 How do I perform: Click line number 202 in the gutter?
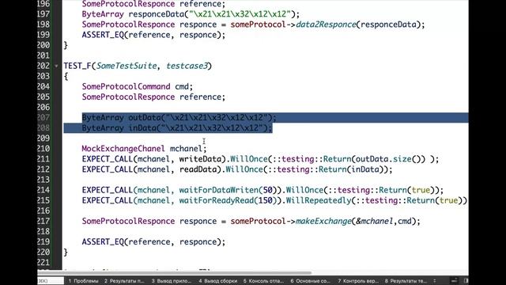tap(43, 66)
